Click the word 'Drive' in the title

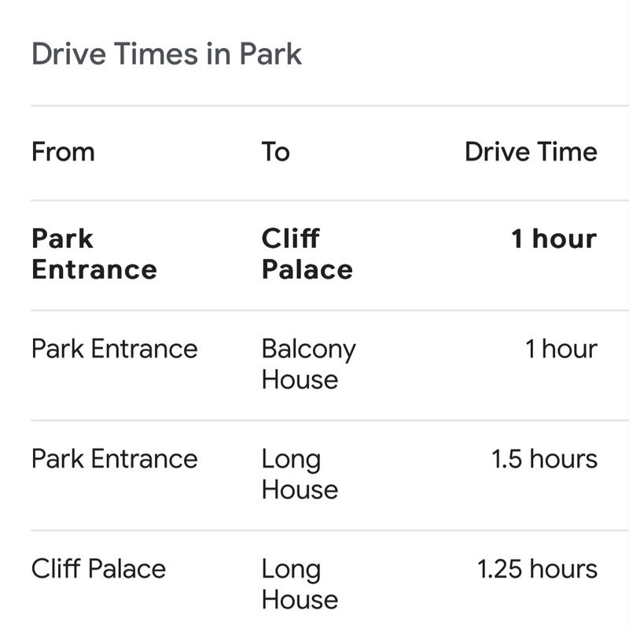click(68, 54)
